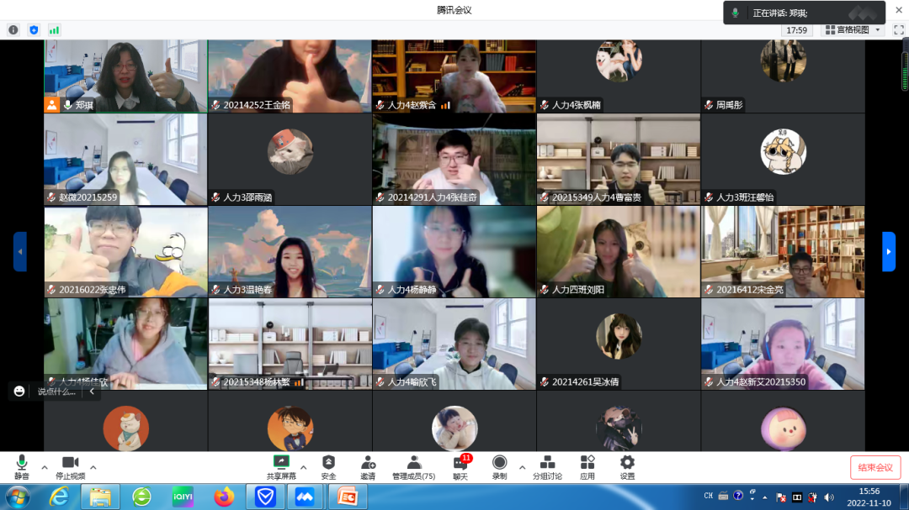Enter fullscreen using top-right icon
909x510 pixels.
(898, 30)
